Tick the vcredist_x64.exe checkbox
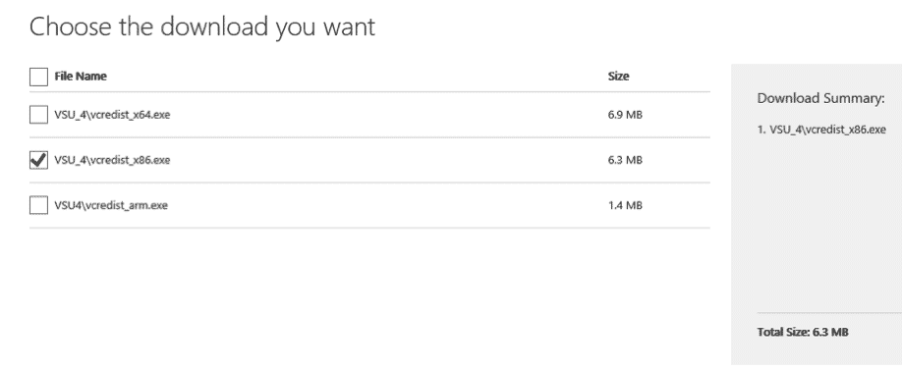The height and width of the screenshot is (369, 902). (38, 115)
